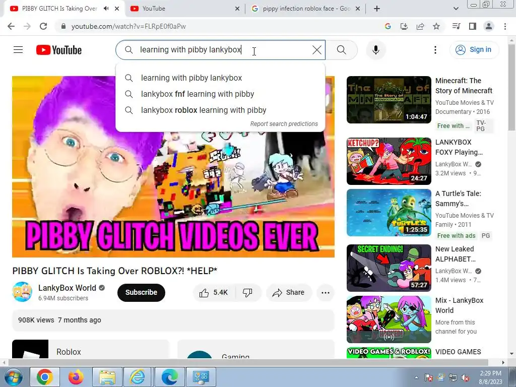Click the install/download icon in address bar
516x387 pixels.
[404, 26]
